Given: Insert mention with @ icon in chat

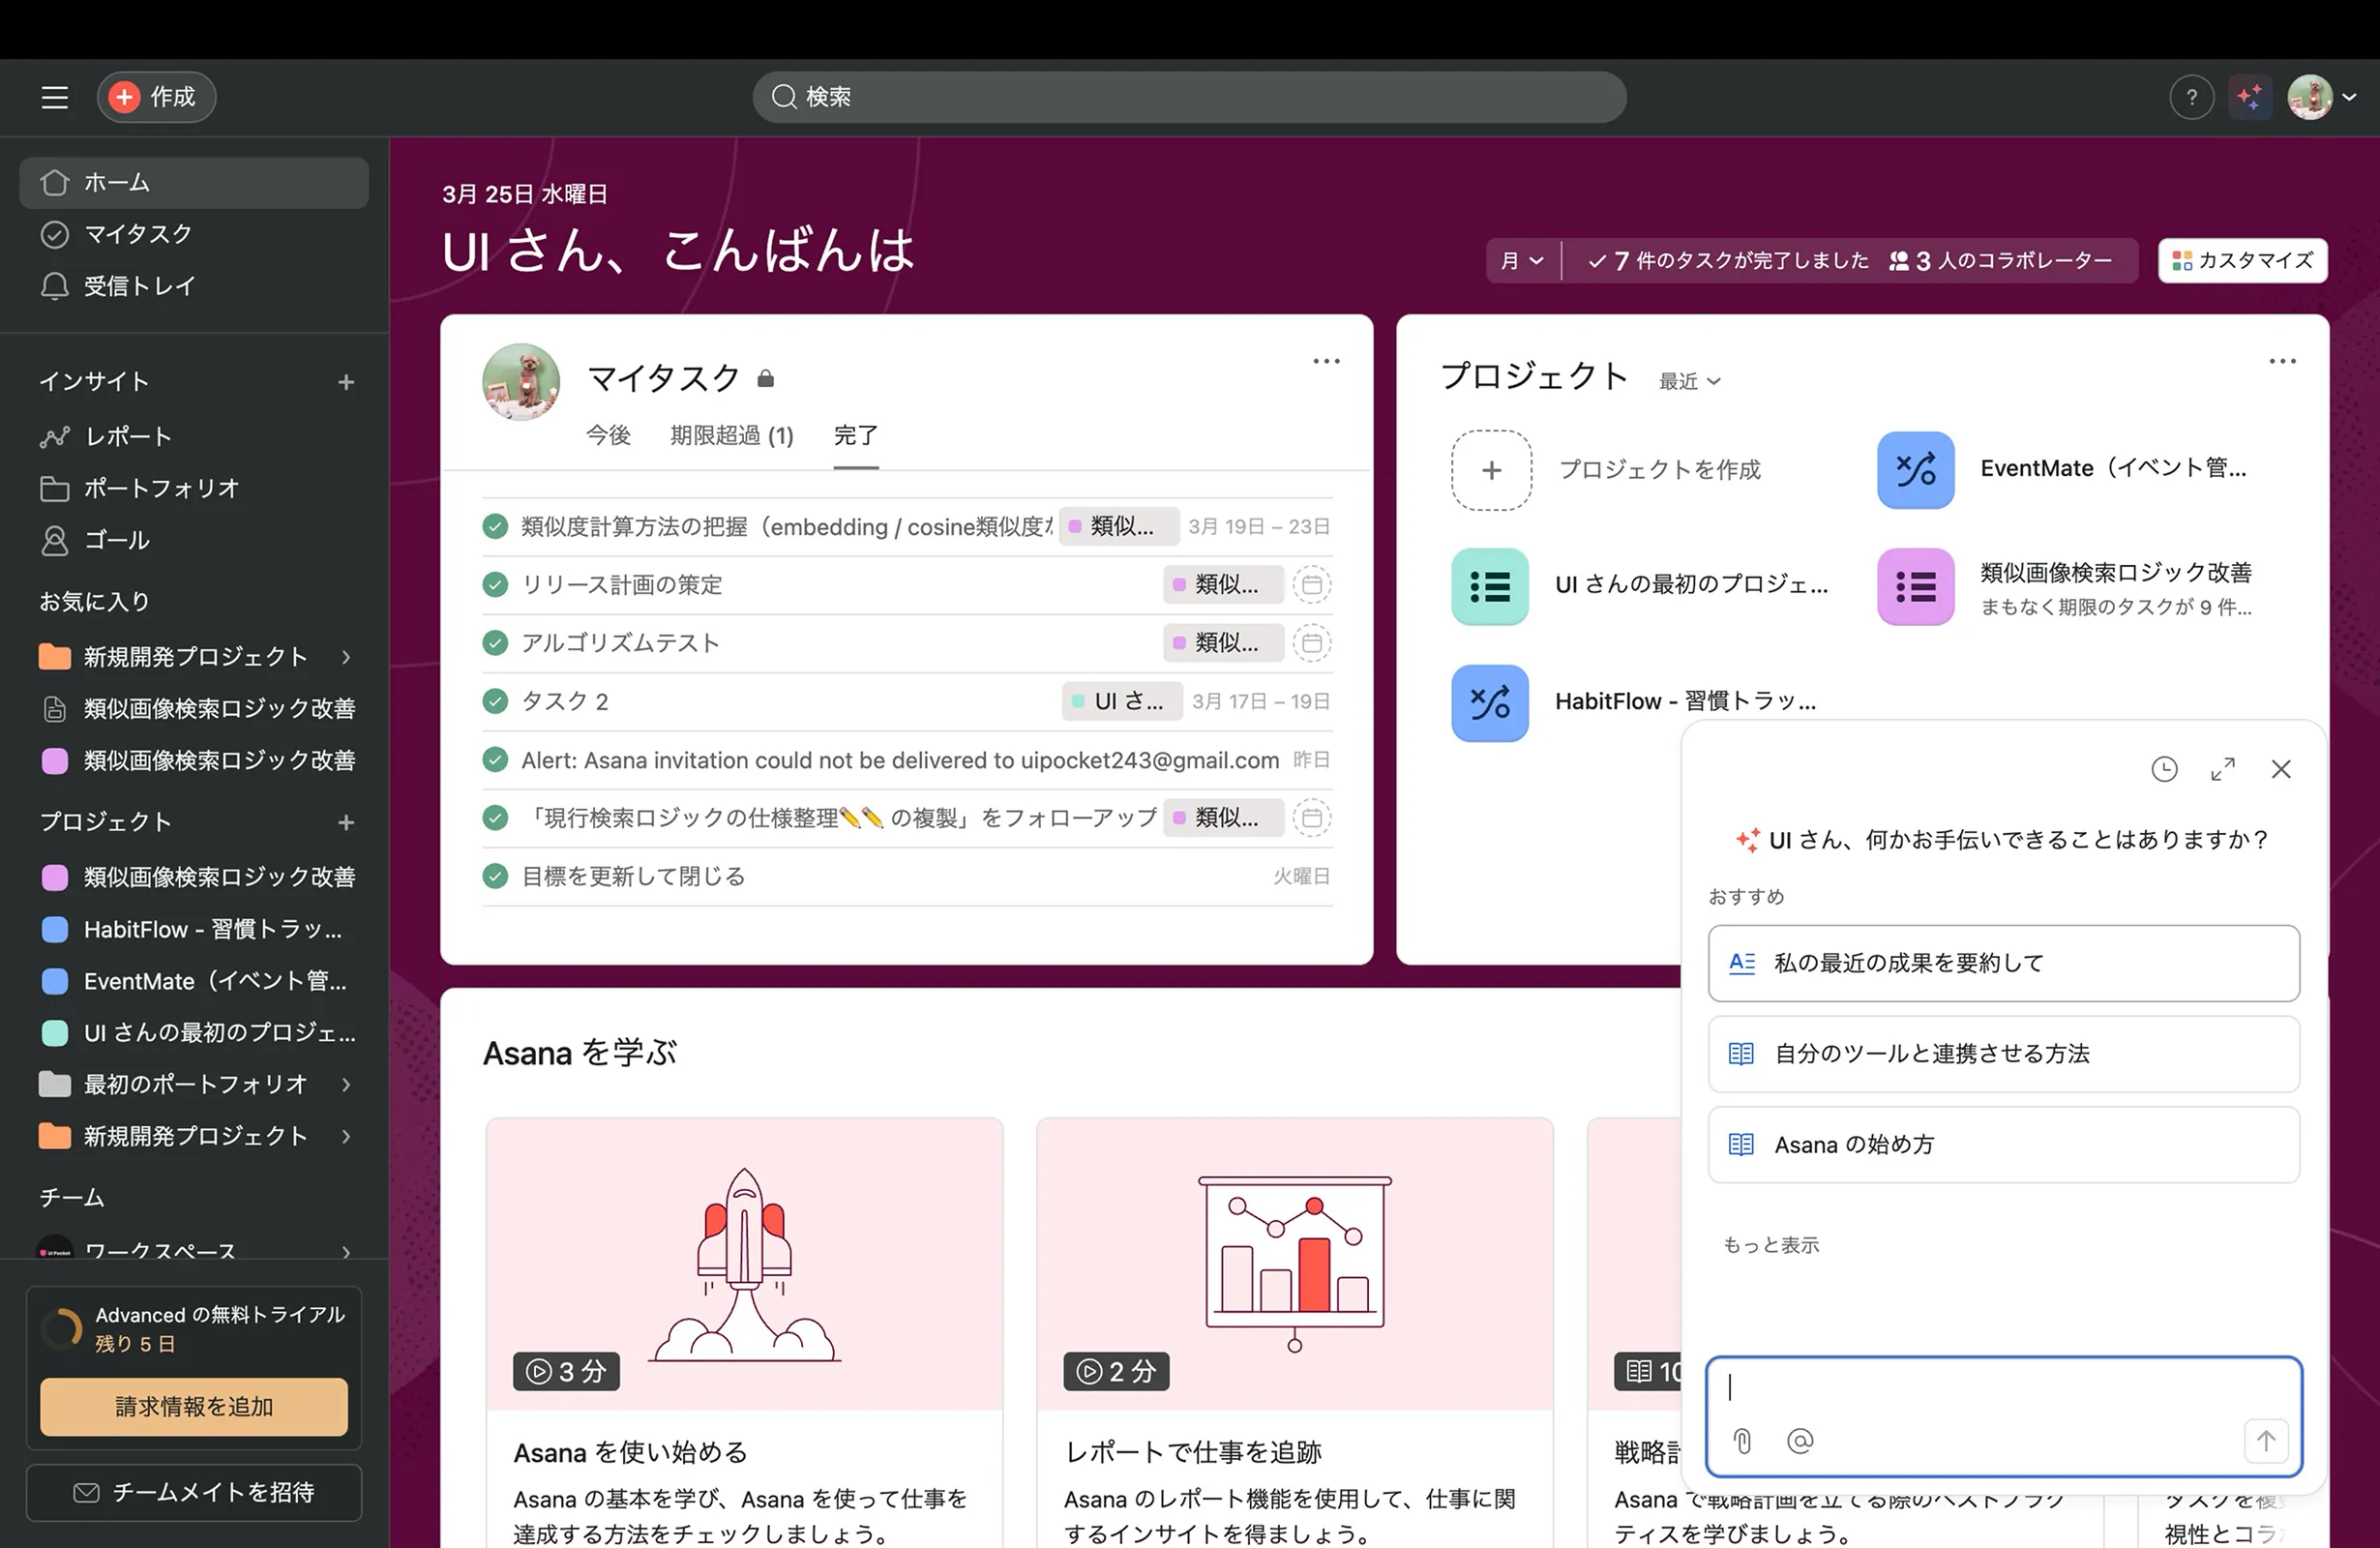Looking at the screenshot, I should click(x=1799, y=1441).
